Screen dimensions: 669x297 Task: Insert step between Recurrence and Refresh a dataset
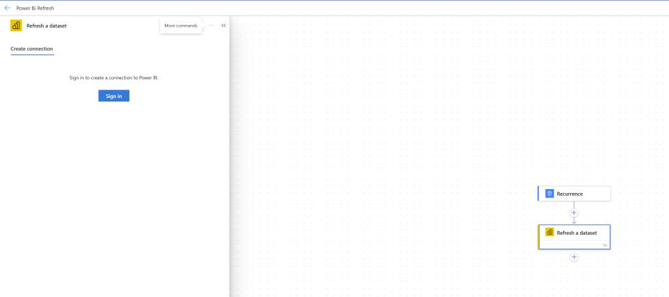point(574,213)
